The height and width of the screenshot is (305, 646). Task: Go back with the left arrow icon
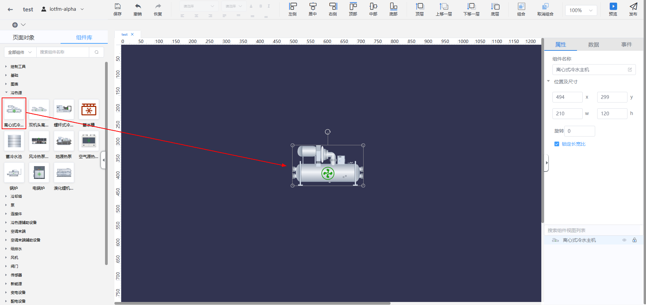(x=10, y=9)
